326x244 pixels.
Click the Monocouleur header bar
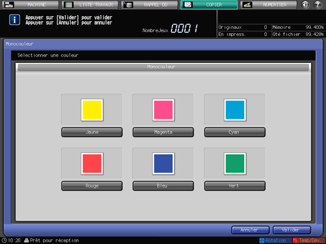tap(163, 67)
